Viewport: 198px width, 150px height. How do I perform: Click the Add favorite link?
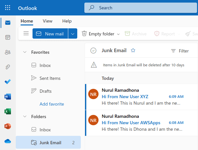coord(52,104)
